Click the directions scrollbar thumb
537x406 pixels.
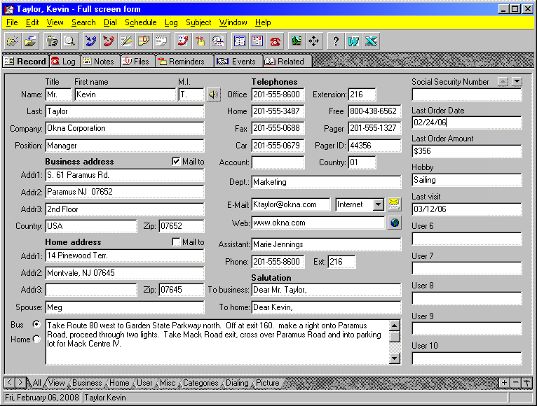395,336
